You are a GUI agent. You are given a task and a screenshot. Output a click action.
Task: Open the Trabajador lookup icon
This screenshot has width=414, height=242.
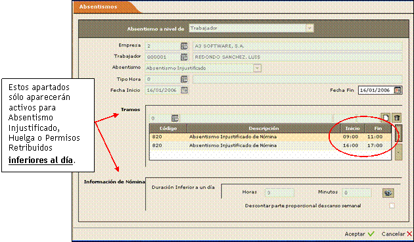pos(184,57)
